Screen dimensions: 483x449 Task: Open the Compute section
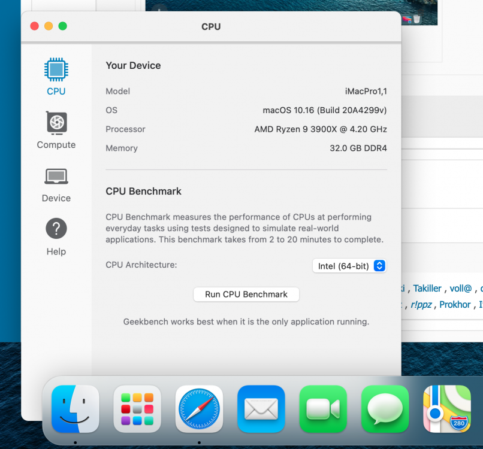56,131
